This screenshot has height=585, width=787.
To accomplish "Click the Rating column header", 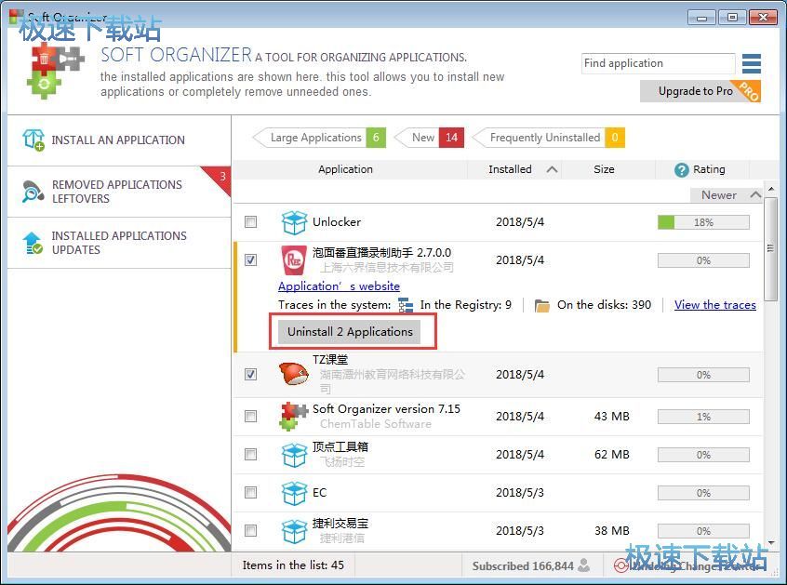I will click(701, 169).
